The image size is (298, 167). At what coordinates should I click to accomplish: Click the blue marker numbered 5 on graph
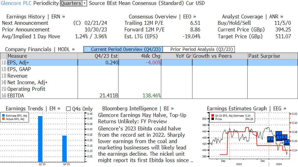click(270, 139)
